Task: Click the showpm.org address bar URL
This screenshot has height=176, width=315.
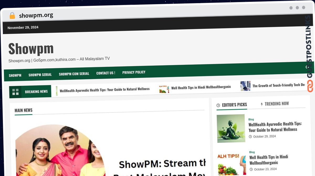Action: [x=36, y=15]
